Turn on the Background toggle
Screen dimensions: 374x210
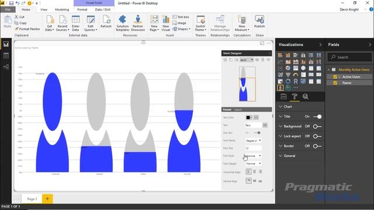click(x=317, y=127)
